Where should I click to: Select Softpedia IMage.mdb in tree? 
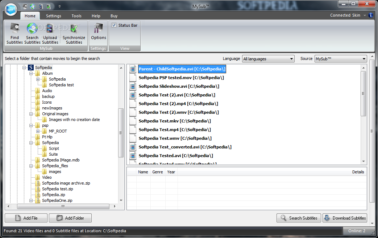coord(61,160)
